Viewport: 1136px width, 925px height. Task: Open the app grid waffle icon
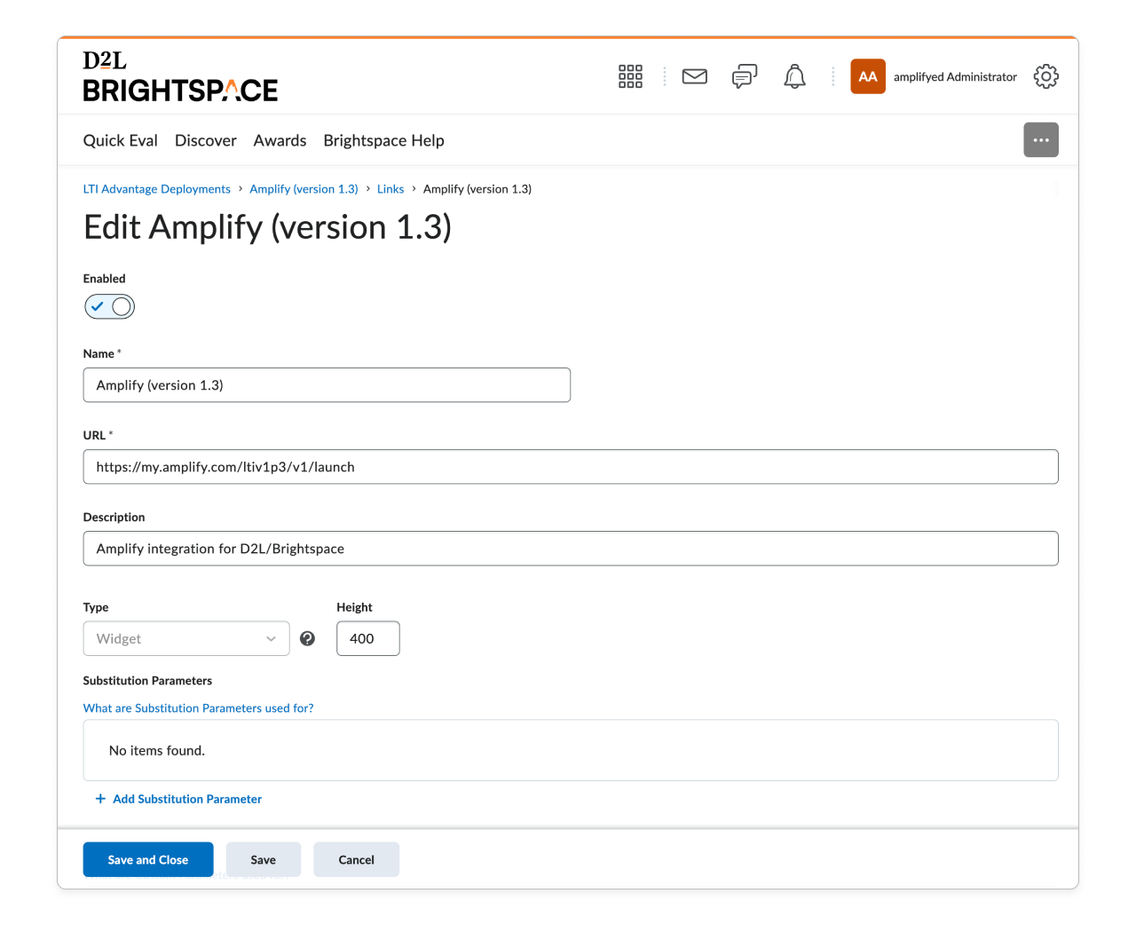630,76
